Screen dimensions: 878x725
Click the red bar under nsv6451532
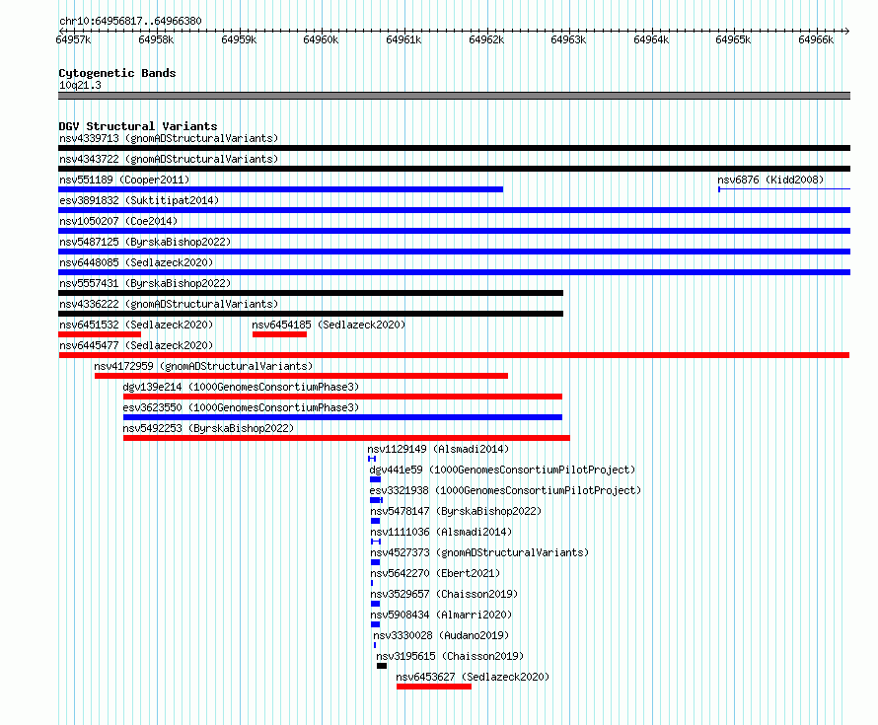pos(100,334)
